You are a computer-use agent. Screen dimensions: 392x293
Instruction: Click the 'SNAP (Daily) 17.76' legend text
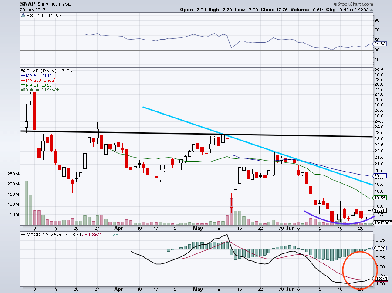pyautogui.click(x=49, y=71)
